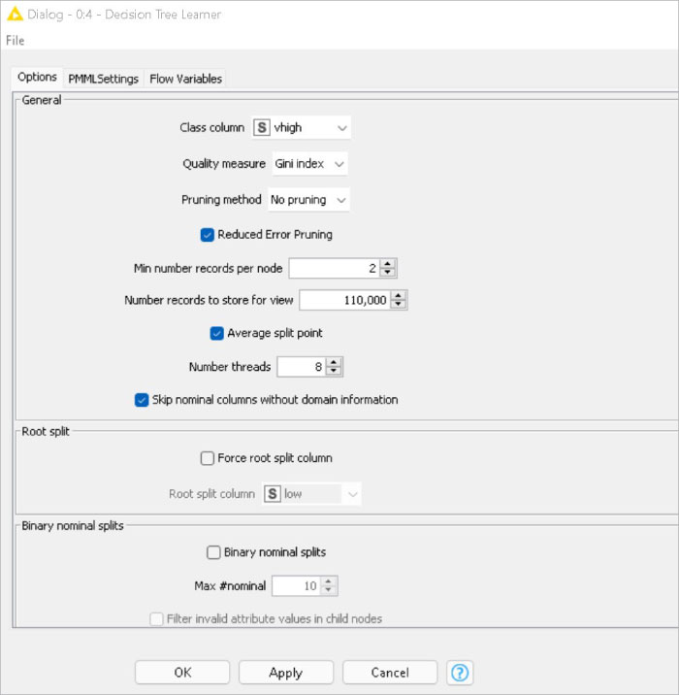Check the Binary nominal splits box

pyautogui.click(x=214, y=552)
